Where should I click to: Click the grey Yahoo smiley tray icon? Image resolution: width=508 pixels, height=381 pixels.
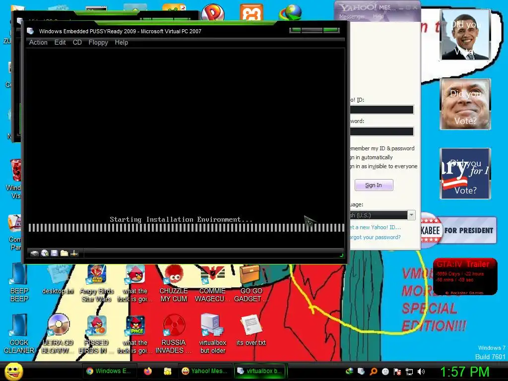click(x=385, y=371)
